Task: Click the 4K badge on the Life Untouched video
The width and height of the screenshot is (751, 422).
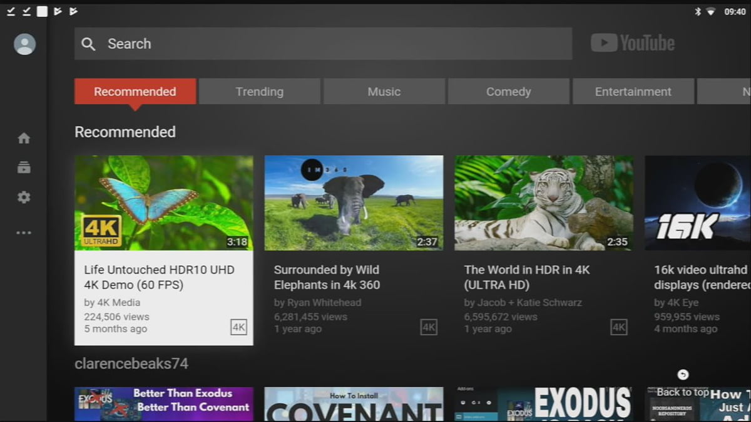Action: (x=238, y=327)
